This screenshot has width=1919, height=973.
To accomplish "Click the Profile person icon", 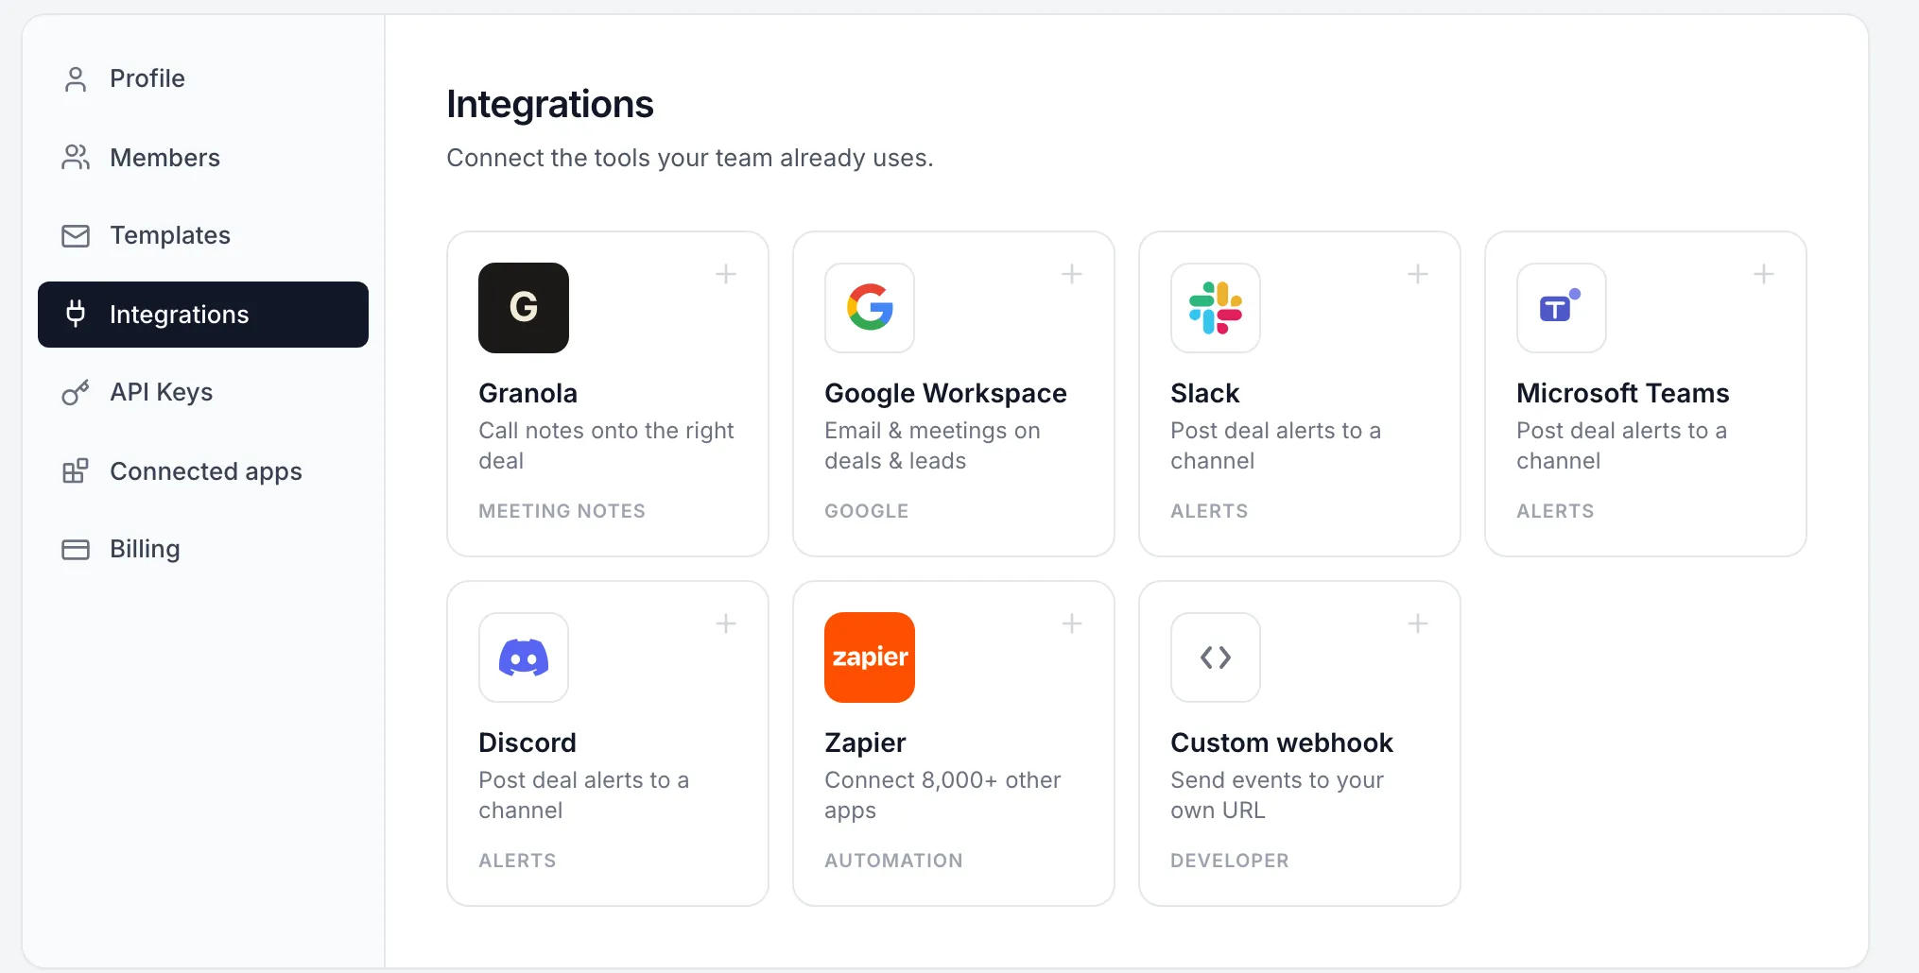I will pyautogui.click(x=76, y=79).
